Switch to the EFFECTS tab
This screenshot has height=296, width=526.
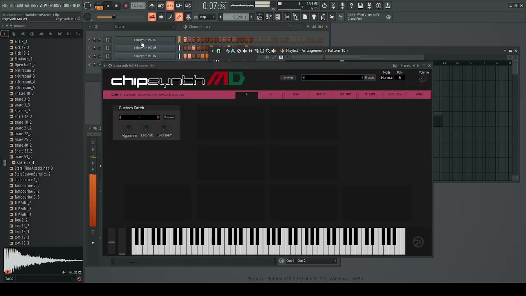pyautogui.click(x=394, y=95)
